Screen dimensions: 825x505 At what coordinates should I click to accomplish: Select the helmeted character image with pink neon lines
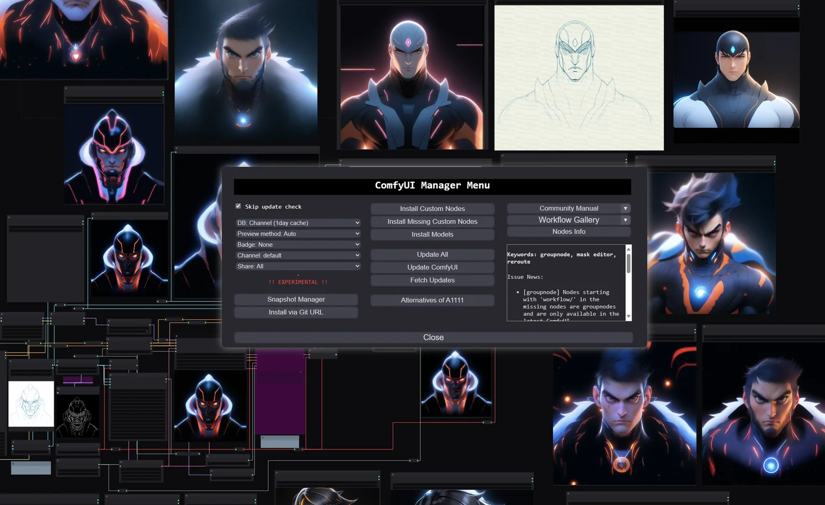coord(114,154)
